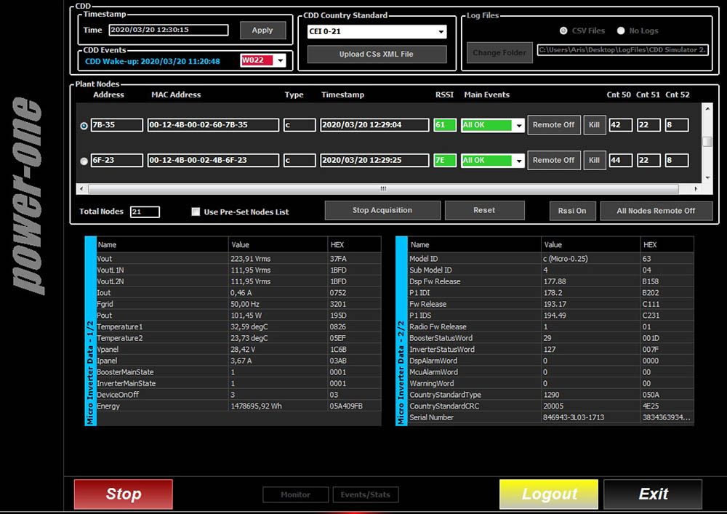
Task: Click Temperature1 value 32,59 degC
Action: click(249, 326)
